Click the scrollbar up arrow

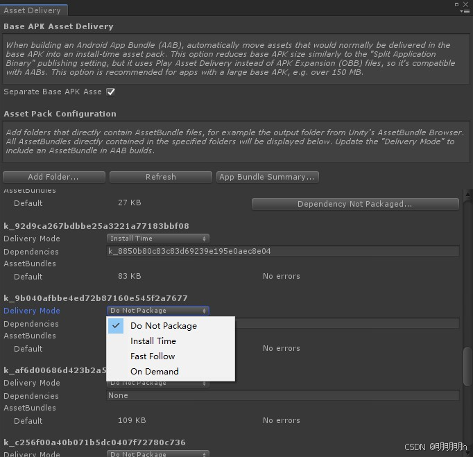tap(467, 195)
